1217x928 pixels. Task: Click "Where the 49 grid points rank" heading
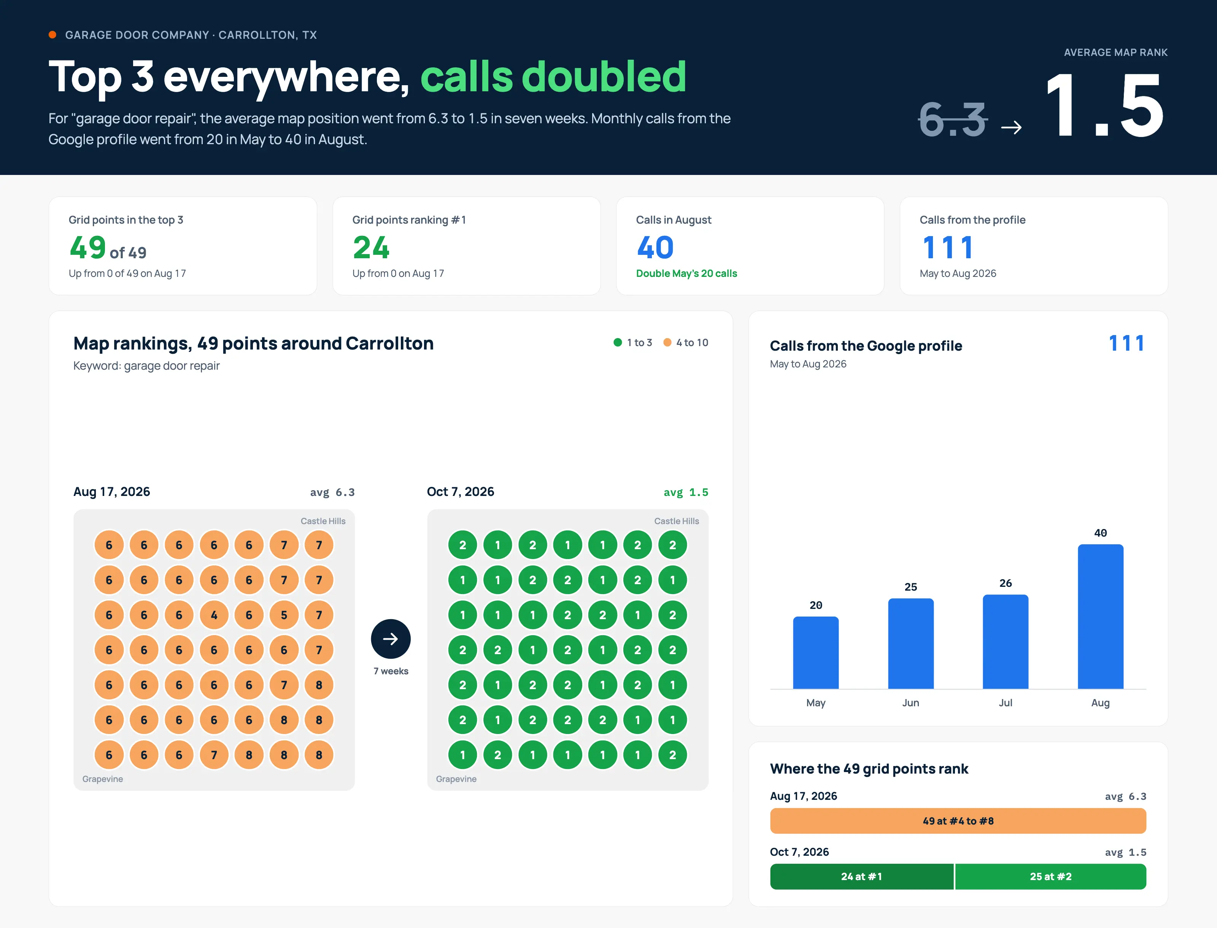pos(869,769)
